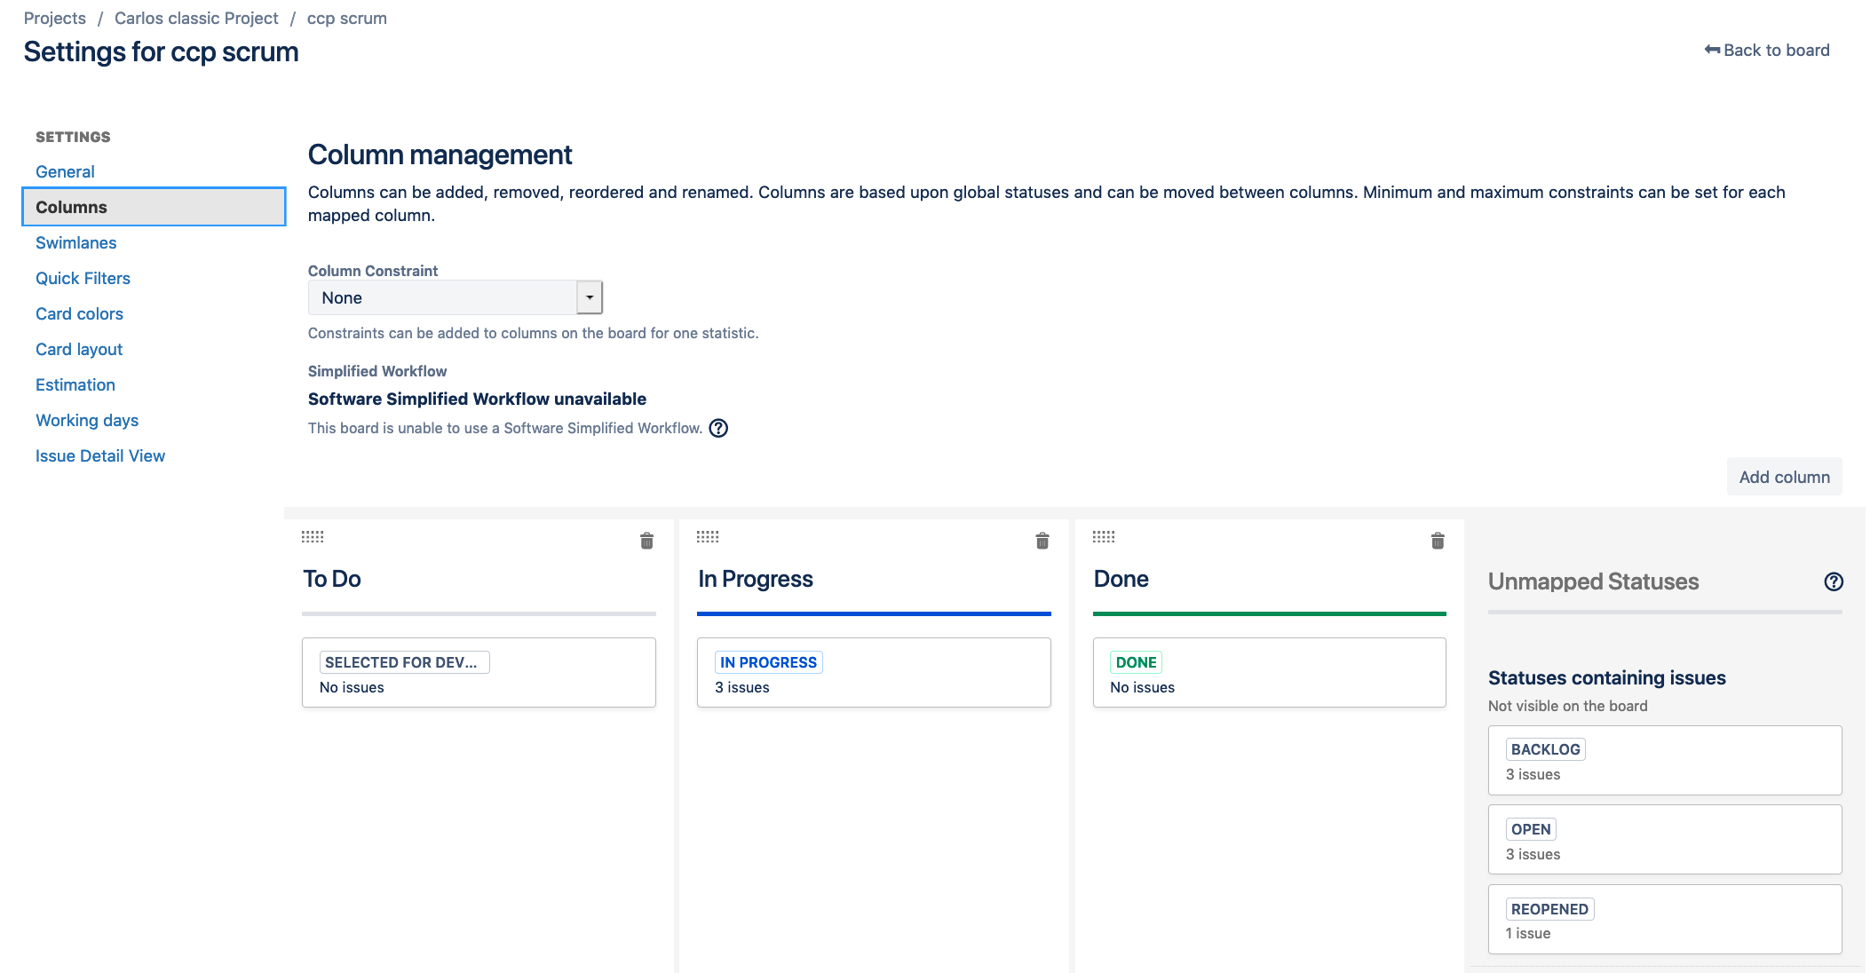The height and width of the screenshot is (973, 1870).
Task: Delete the To Do column via trash icon
Action: click(646, 541)
